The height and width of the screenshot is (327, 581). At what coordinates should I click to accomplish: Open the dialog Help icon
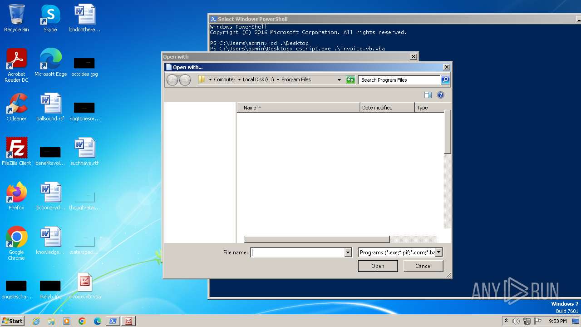440,95
